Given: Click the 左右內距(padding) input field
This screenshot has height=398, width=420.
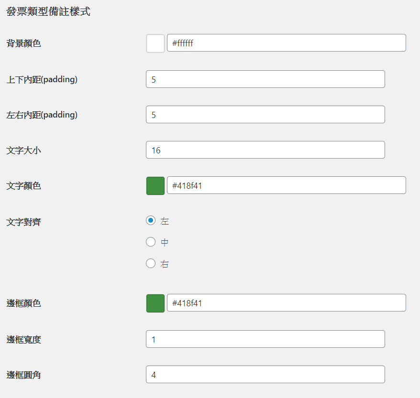Looking at the screenshot, I should [265, 115].
